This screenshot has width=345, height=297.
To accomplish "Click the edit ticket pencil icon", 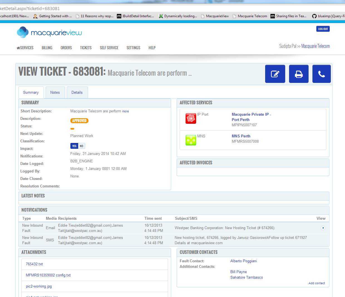I will [x=275, y=74].
